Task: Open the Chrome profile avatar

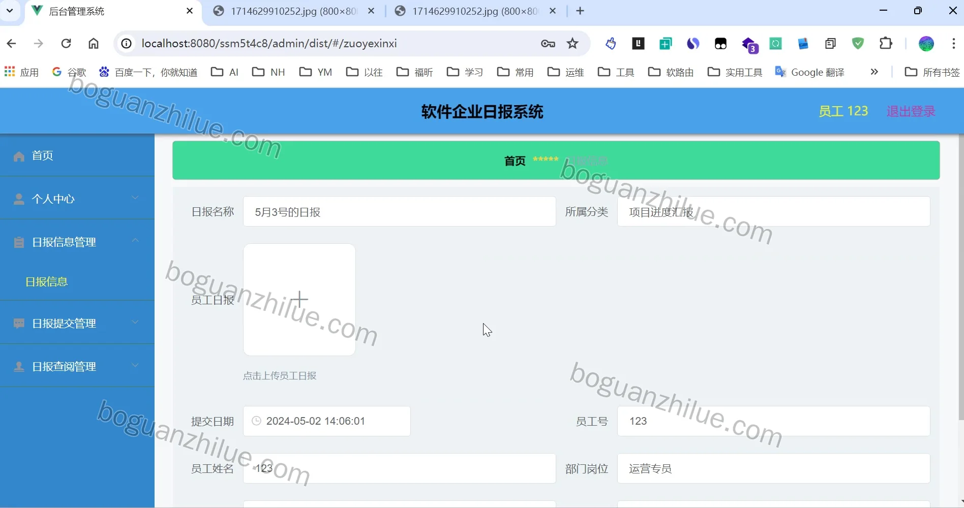Action: click(x=926, y=44)
